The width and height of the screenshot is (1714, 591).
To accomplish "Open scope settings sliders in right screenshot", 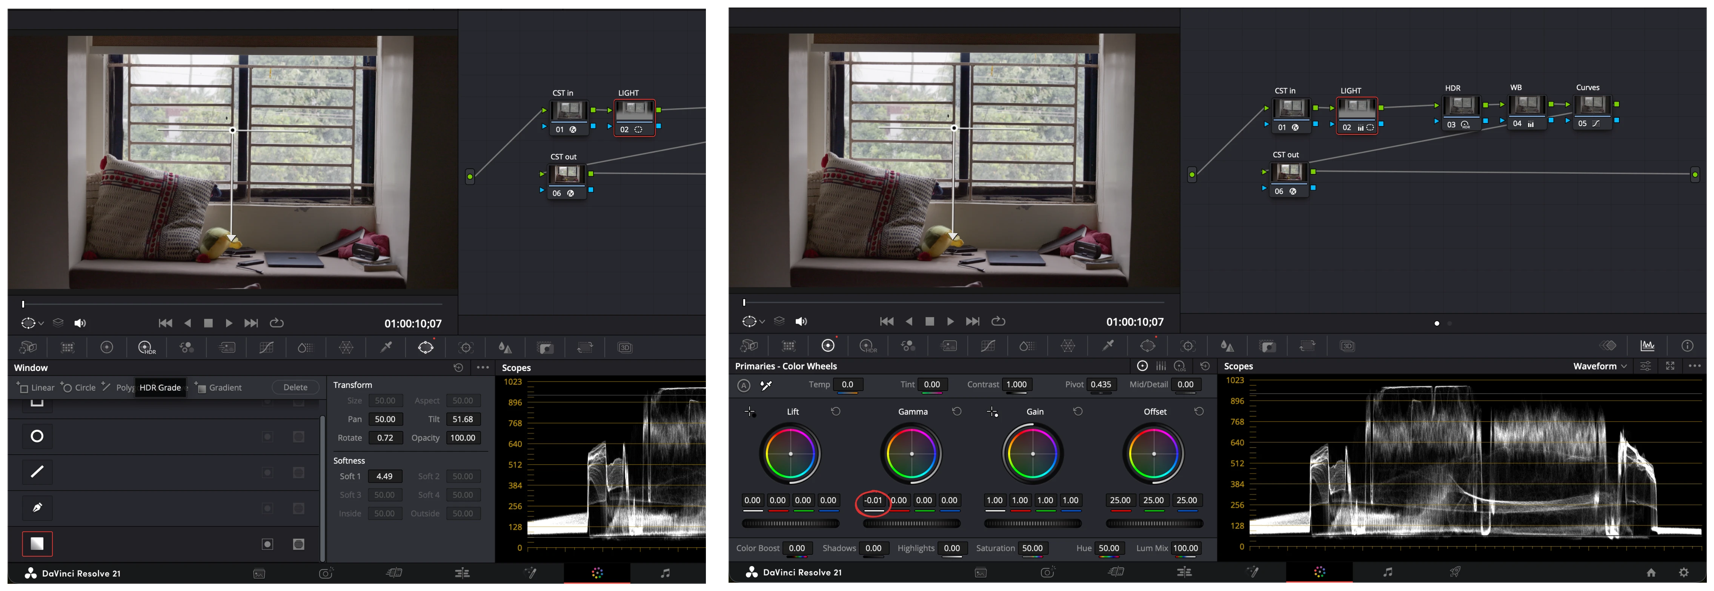I will [x=1645, y=366].
